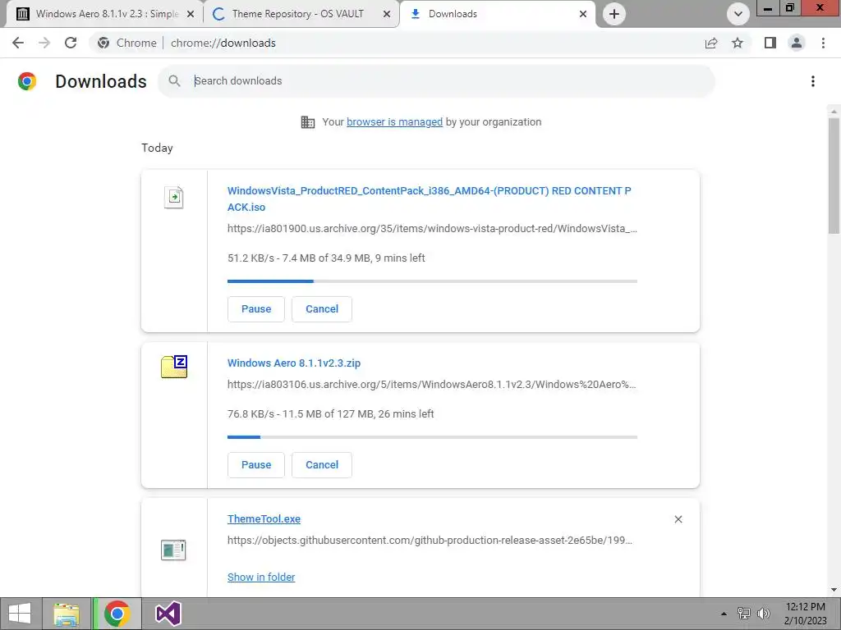Pause the Windows Aero zip download

tap(256, 465)
